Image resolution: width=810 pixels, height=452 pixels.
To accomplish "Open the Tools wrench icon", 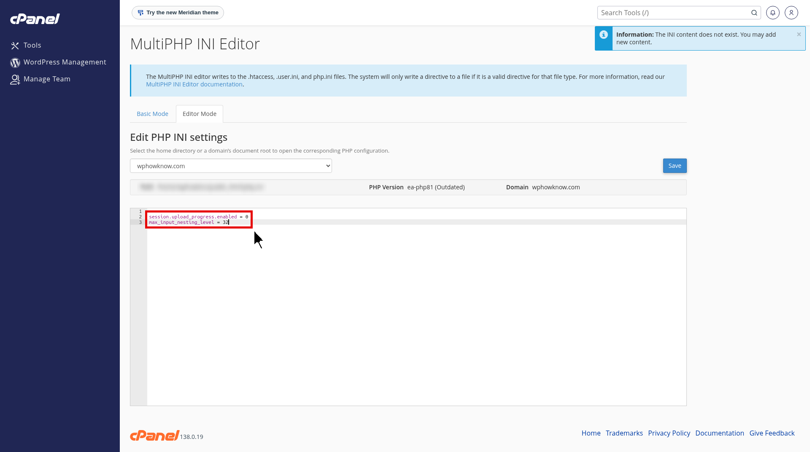I will [15, 46].
